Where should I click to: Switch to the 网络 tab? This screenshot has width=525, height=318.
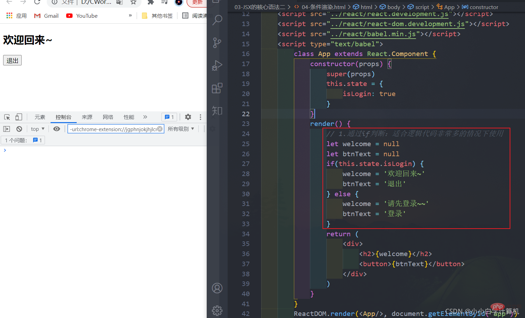(x=108, y=117)
